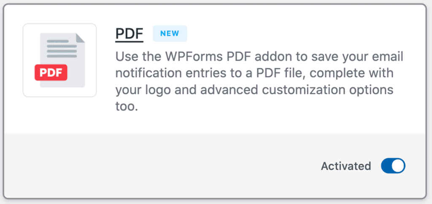Toggle the Activated switch off

pos(393,166)
